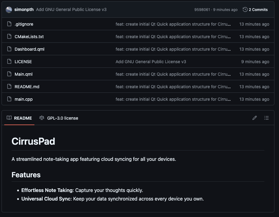Open the CMakeLists.txt file
The height and width of the screenshot is (217, 279).
click(x=29, y=37)
